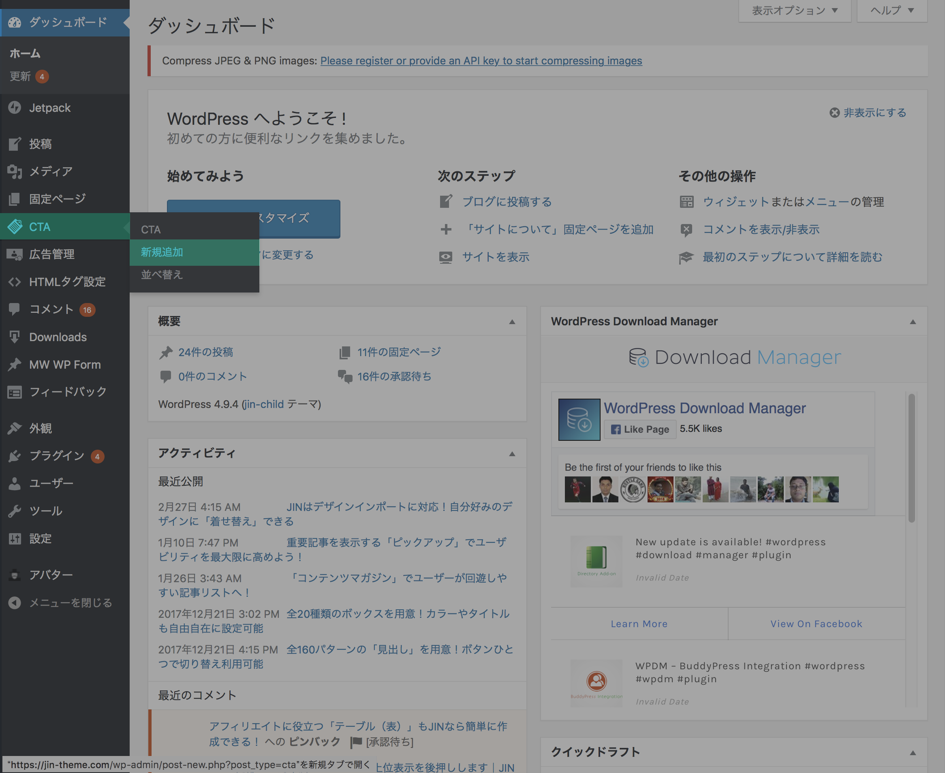Click the WordPress Download Manager Facebook title link
Image resolution: width=945 pixels, height=773 pixels.
pyautogui.click(x=705, y=408)
